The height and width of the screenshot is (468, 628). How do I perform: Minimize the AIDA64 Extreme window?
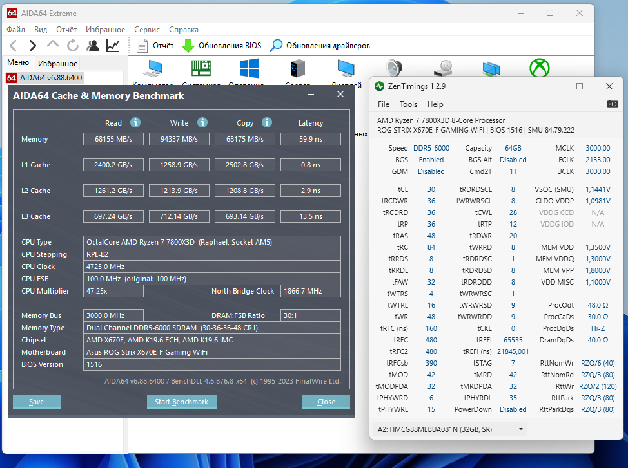pyautogui.click(x=521, y=14)
